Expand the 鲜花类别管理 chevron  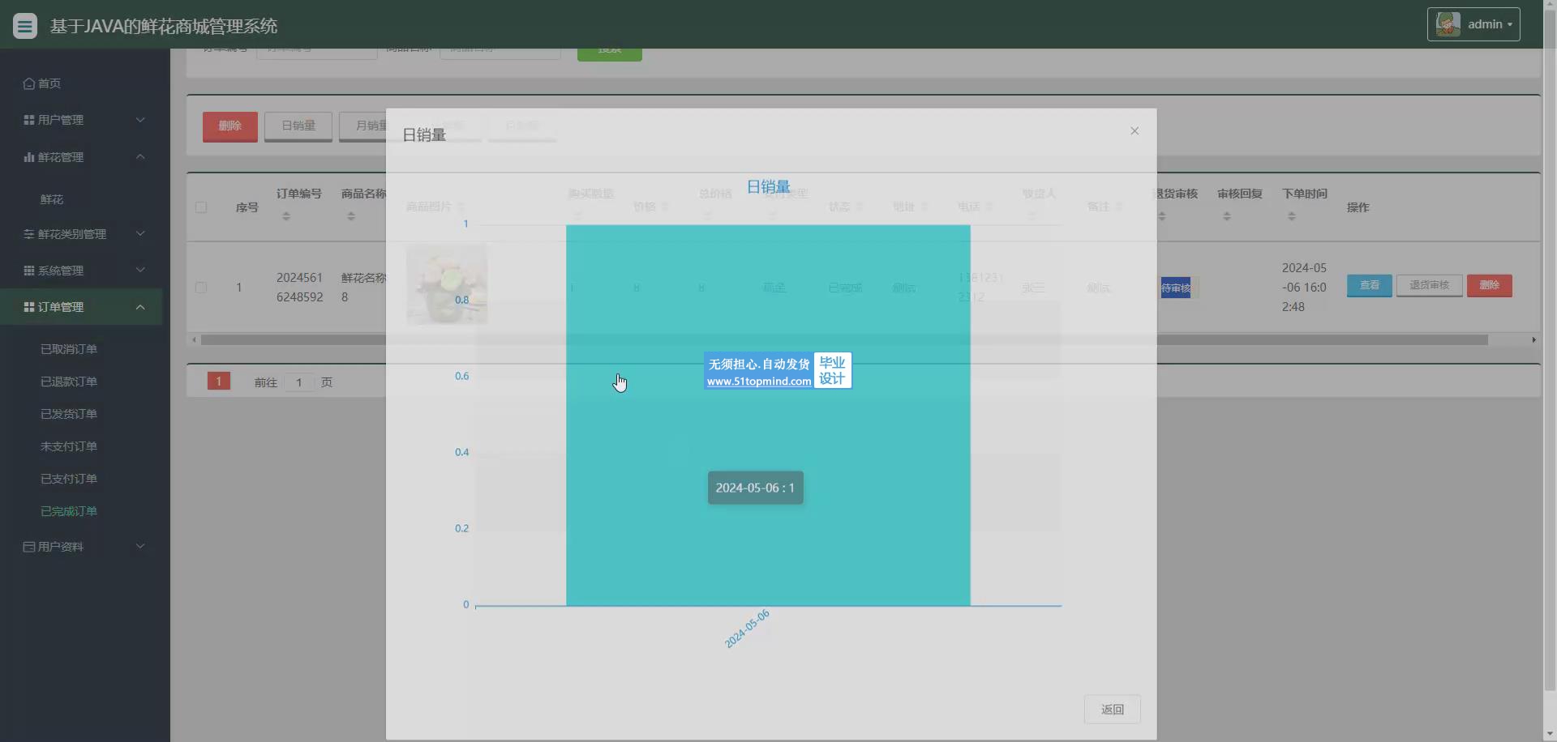[x=140, y=233]
